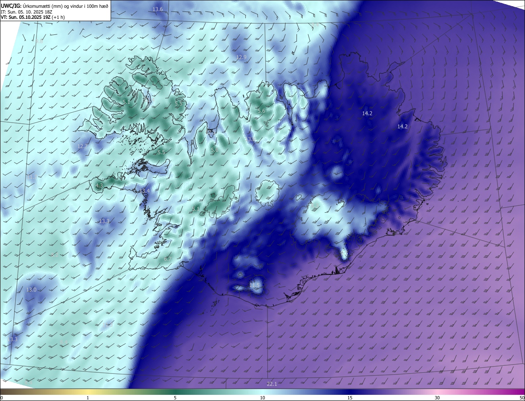Image resolution: width=525 pixels, height=401 pixels.
Task: Click the legend tick label 10
Action: tap(262, 398)
